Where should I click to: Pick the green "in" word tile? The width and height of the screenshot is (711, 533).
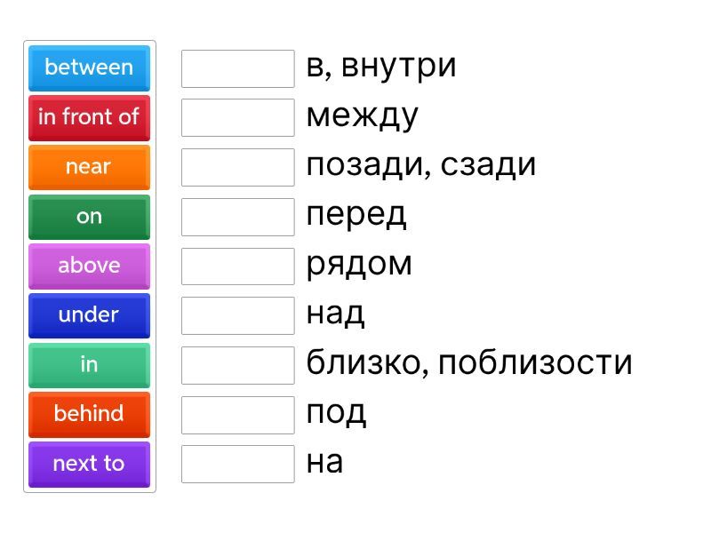pos(89,364)
